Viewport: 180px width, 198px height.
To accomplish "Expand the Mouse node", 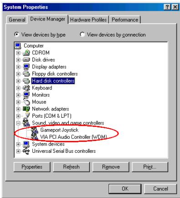I will pos(18,102).
